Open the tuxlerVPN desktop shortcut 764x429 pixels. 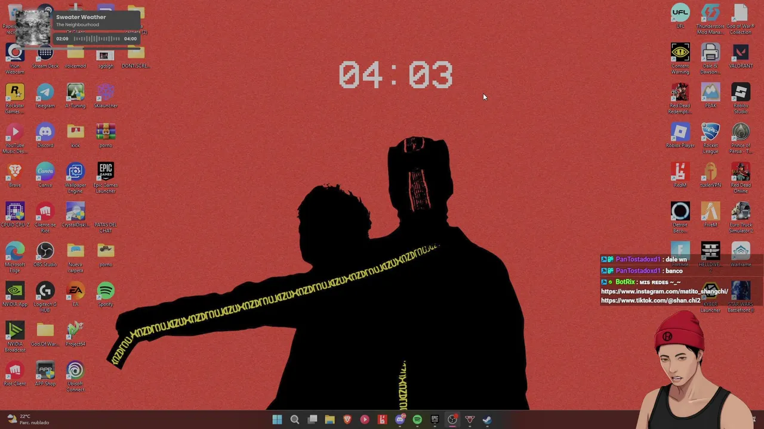point(710,175)
